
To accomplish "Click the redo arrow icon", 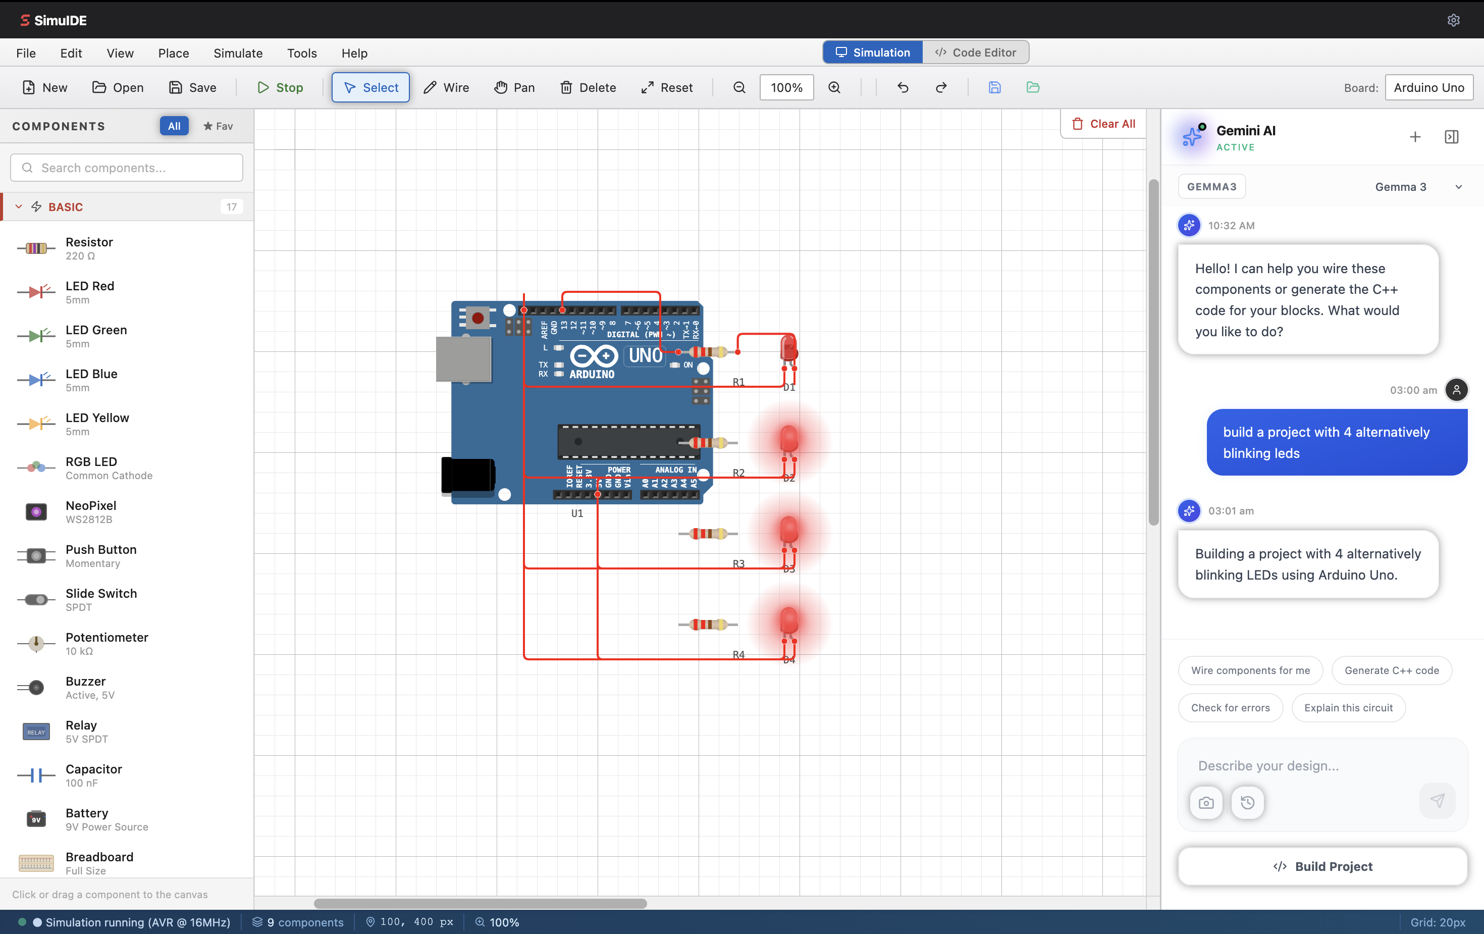I will coord(941,87).
